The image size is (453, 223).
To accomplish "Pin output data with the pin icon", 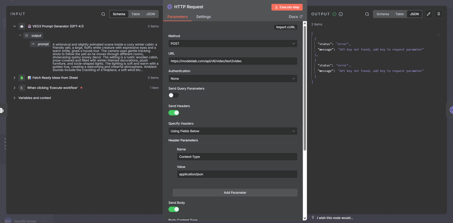I will pyautogui.click(x=439, y=14).
